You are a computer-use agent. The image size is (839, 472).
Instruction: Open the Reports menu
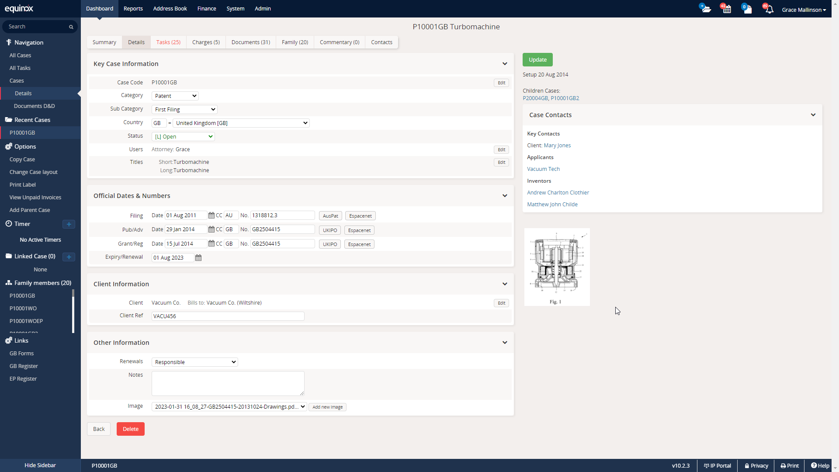[133, 8]
